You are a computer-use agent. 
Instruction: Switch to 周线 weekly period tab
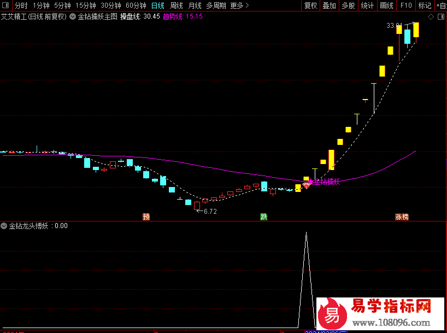(176, 5)
